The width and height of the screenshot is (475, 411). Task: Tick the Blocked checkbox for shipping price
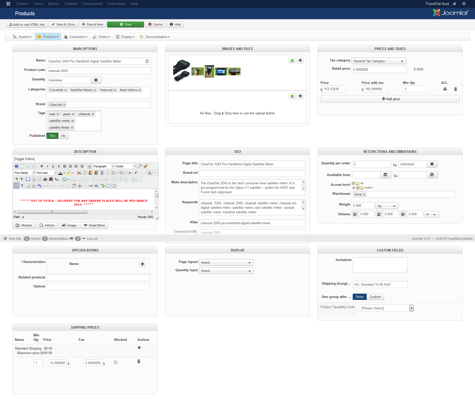click(x=116, y=363)
